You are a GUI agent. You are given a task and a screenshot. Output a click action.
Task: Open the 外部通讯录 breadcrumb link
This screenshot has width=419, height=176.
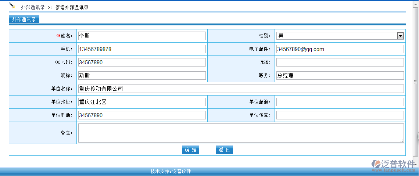(33, 7)
